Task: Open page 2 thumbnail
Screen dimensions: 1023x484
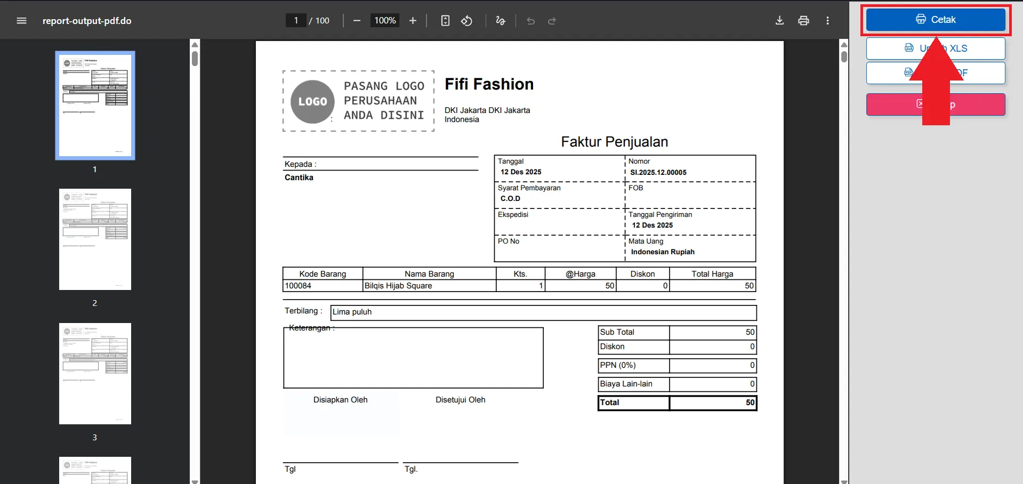Action: click(95, 239)
